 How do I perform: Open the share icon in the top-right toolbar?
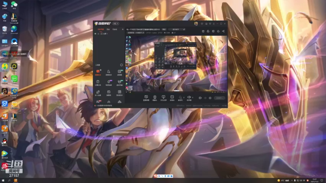tap(223, 31)
